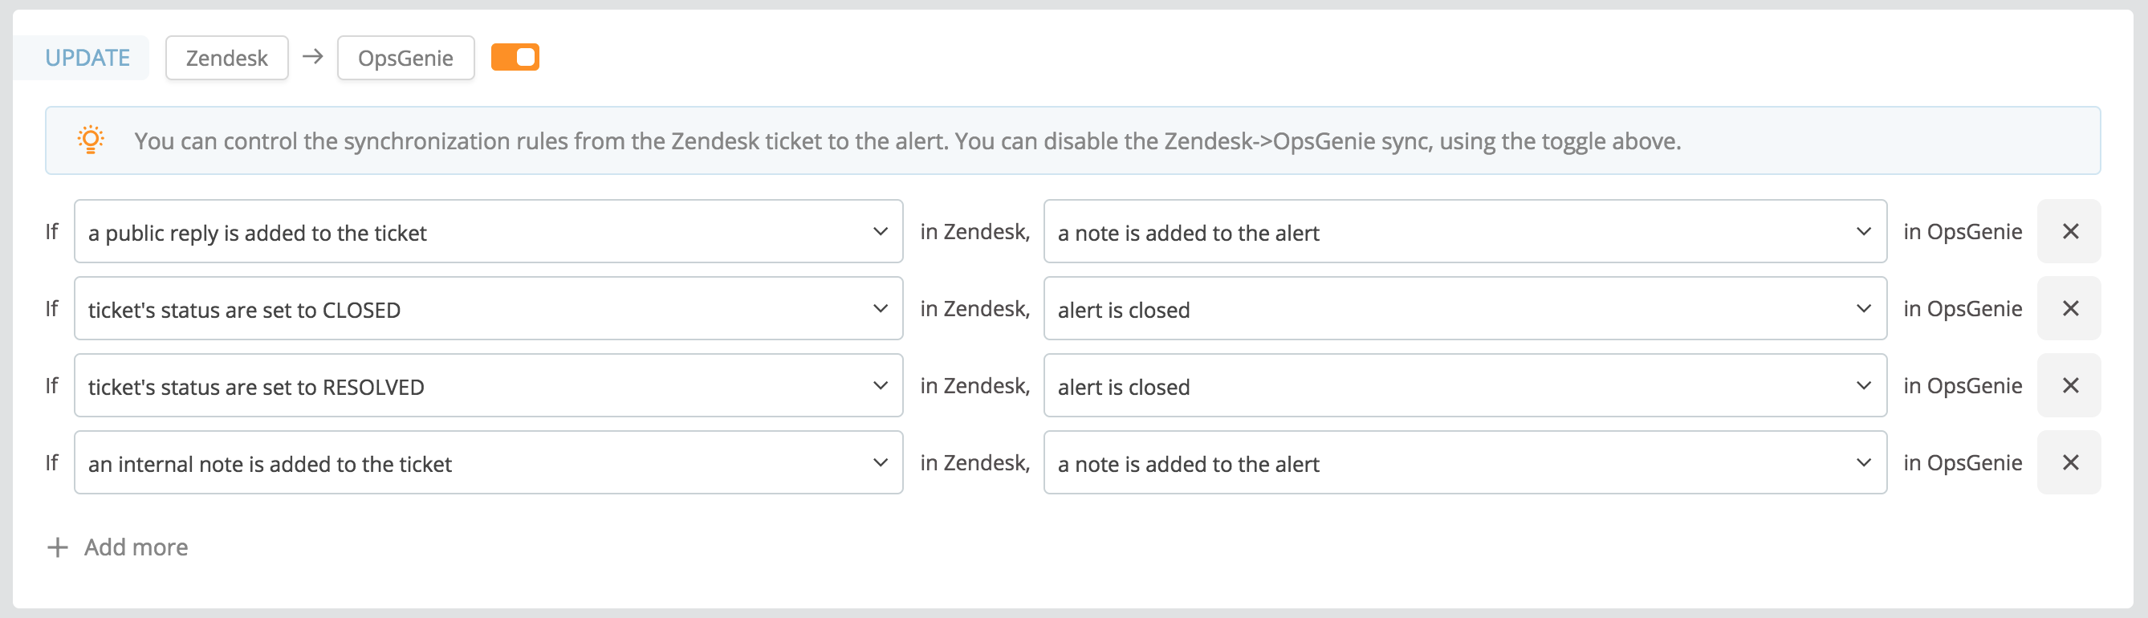Click the OpsGenie button

(405, 58)
